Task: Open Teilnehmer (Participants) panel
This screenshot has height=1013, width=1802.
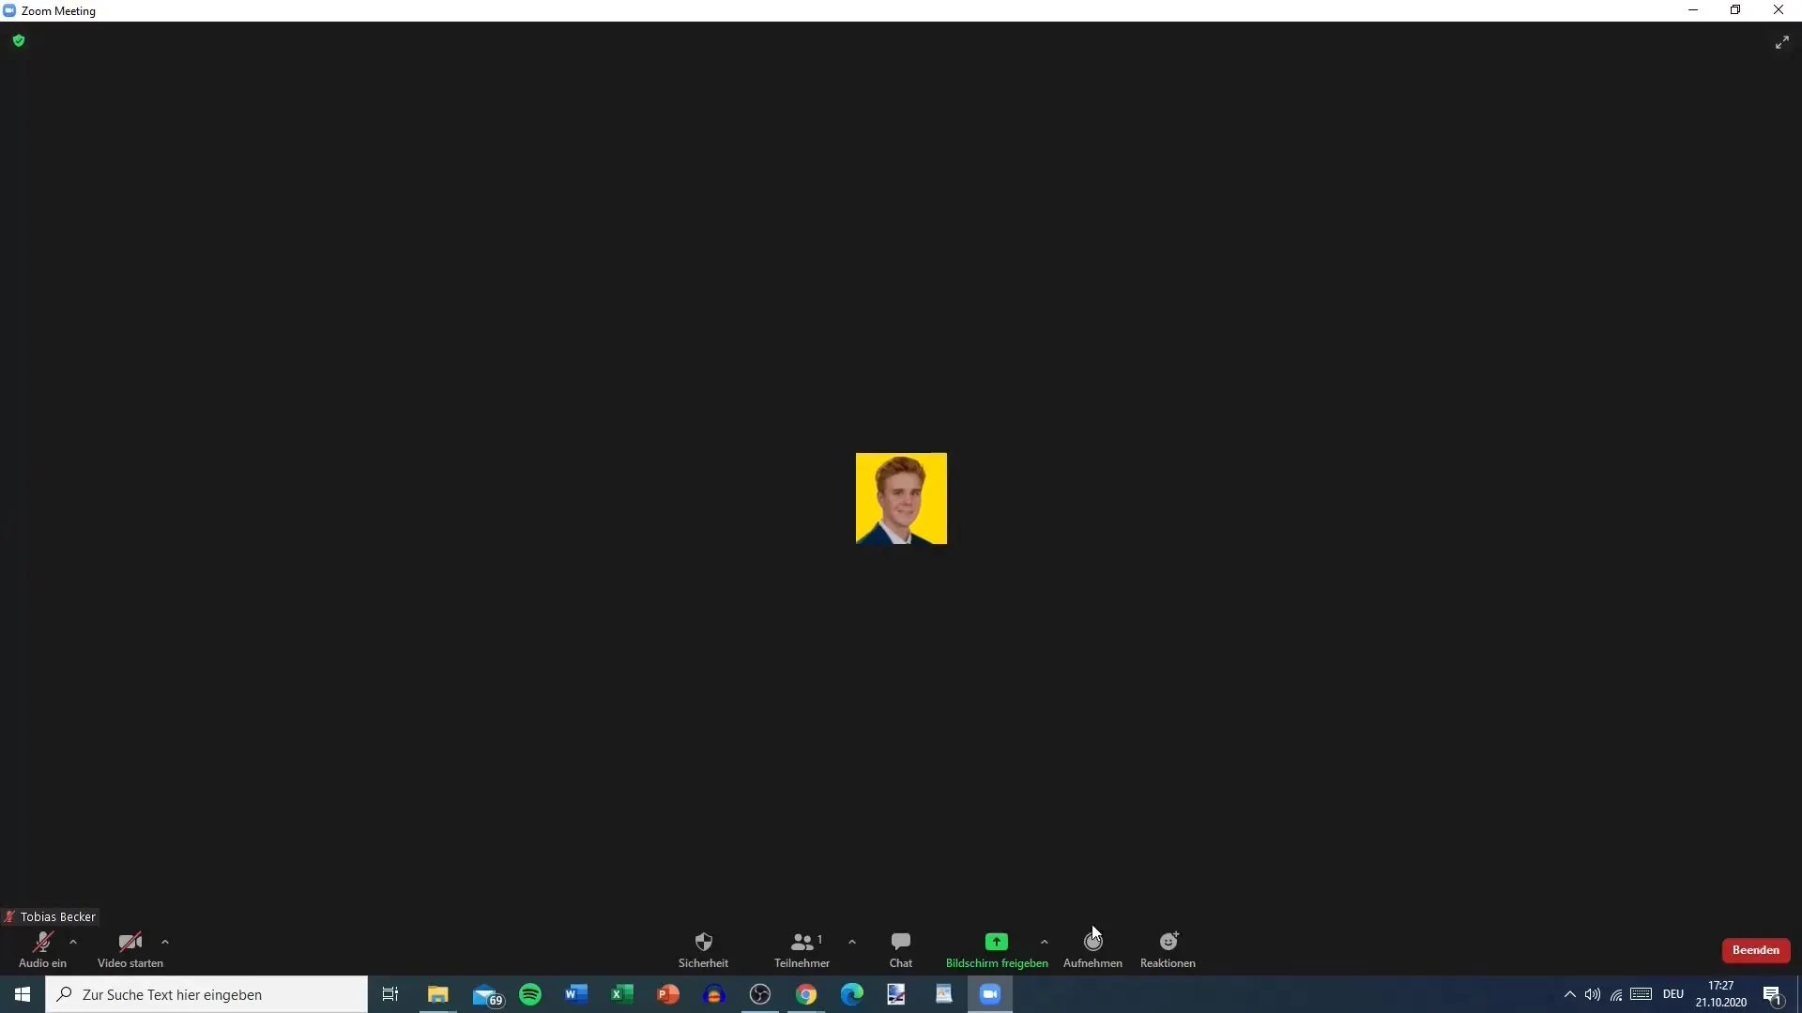Action: [801, 948]
